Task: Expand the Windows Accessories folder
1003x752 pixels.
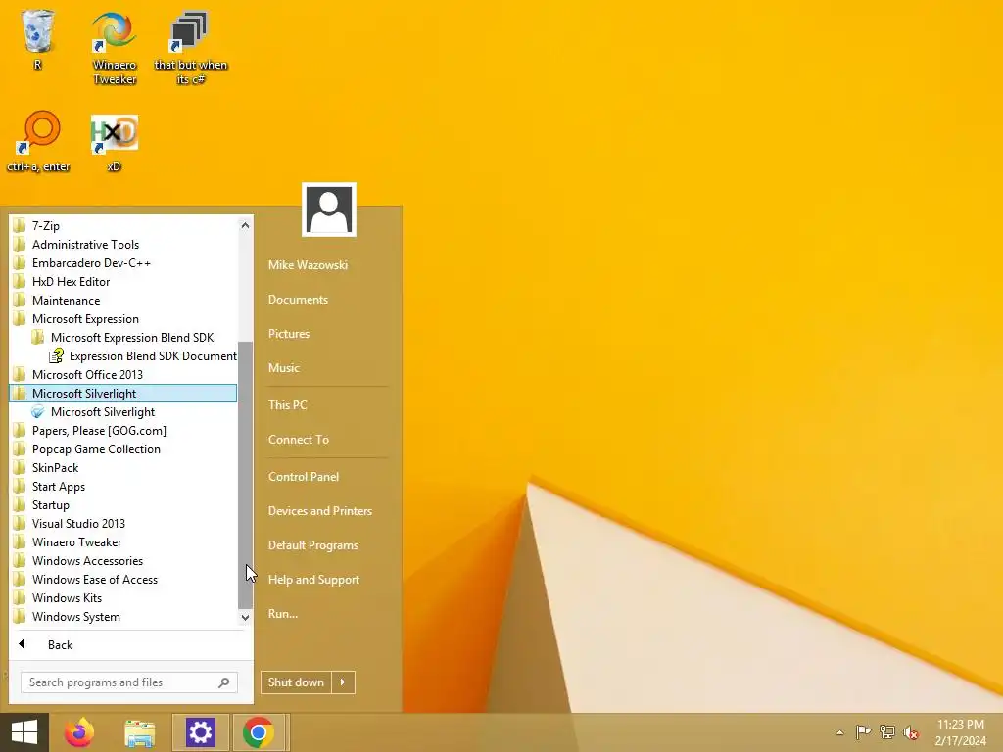Action: (122, 560)
